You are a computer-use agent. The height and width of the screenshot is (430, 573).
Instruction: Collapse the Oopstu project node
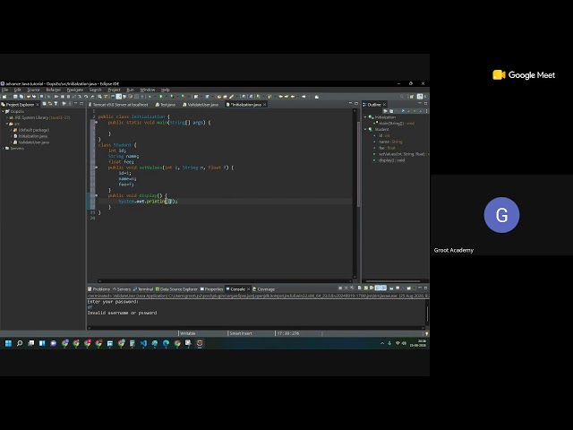[3, 111]
